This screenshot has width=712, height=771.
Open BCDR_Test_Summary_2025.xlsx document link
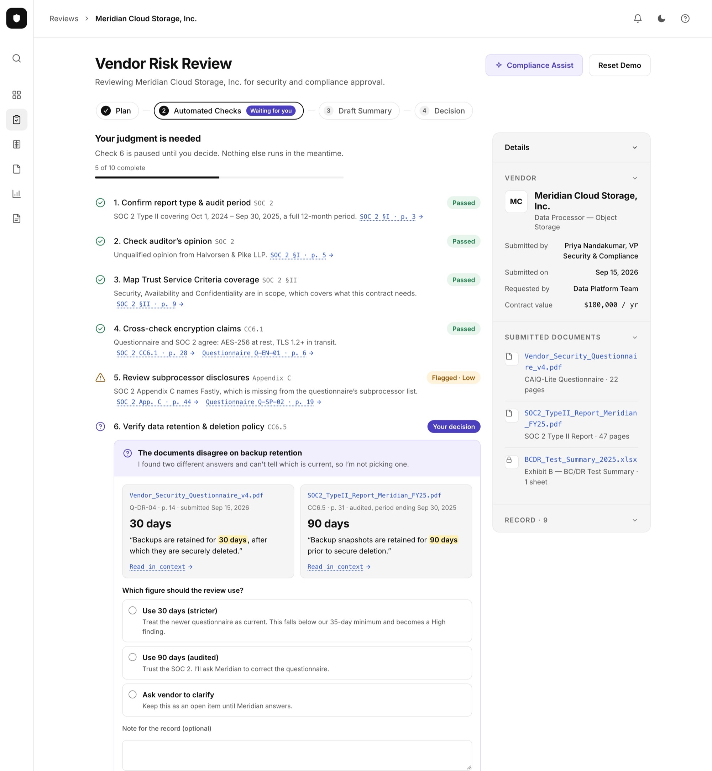pos(580,459)
